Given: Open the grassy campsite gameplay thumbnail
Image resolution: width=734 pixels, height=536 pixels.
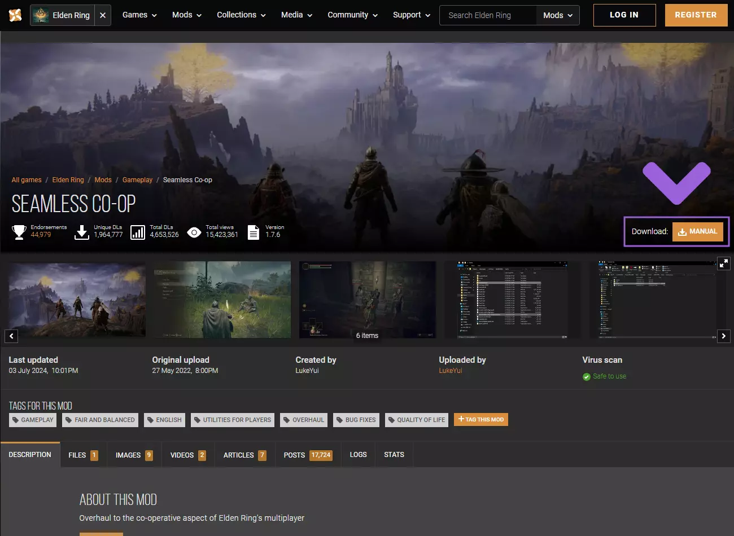Looking at the screenshot, I should coord(222,300).
